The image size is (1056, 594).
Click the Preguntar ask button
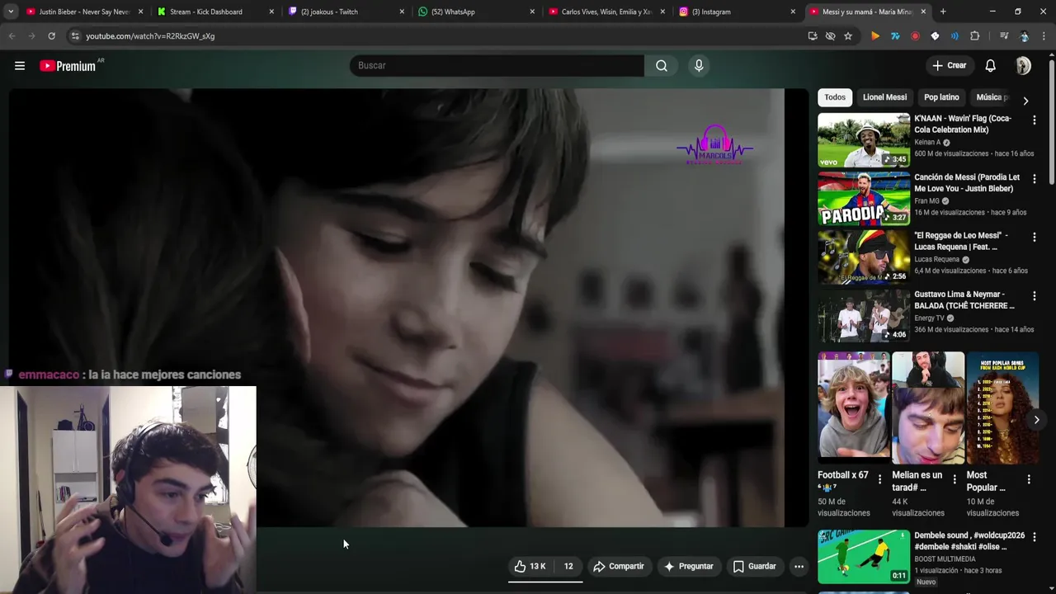(689, 566)
